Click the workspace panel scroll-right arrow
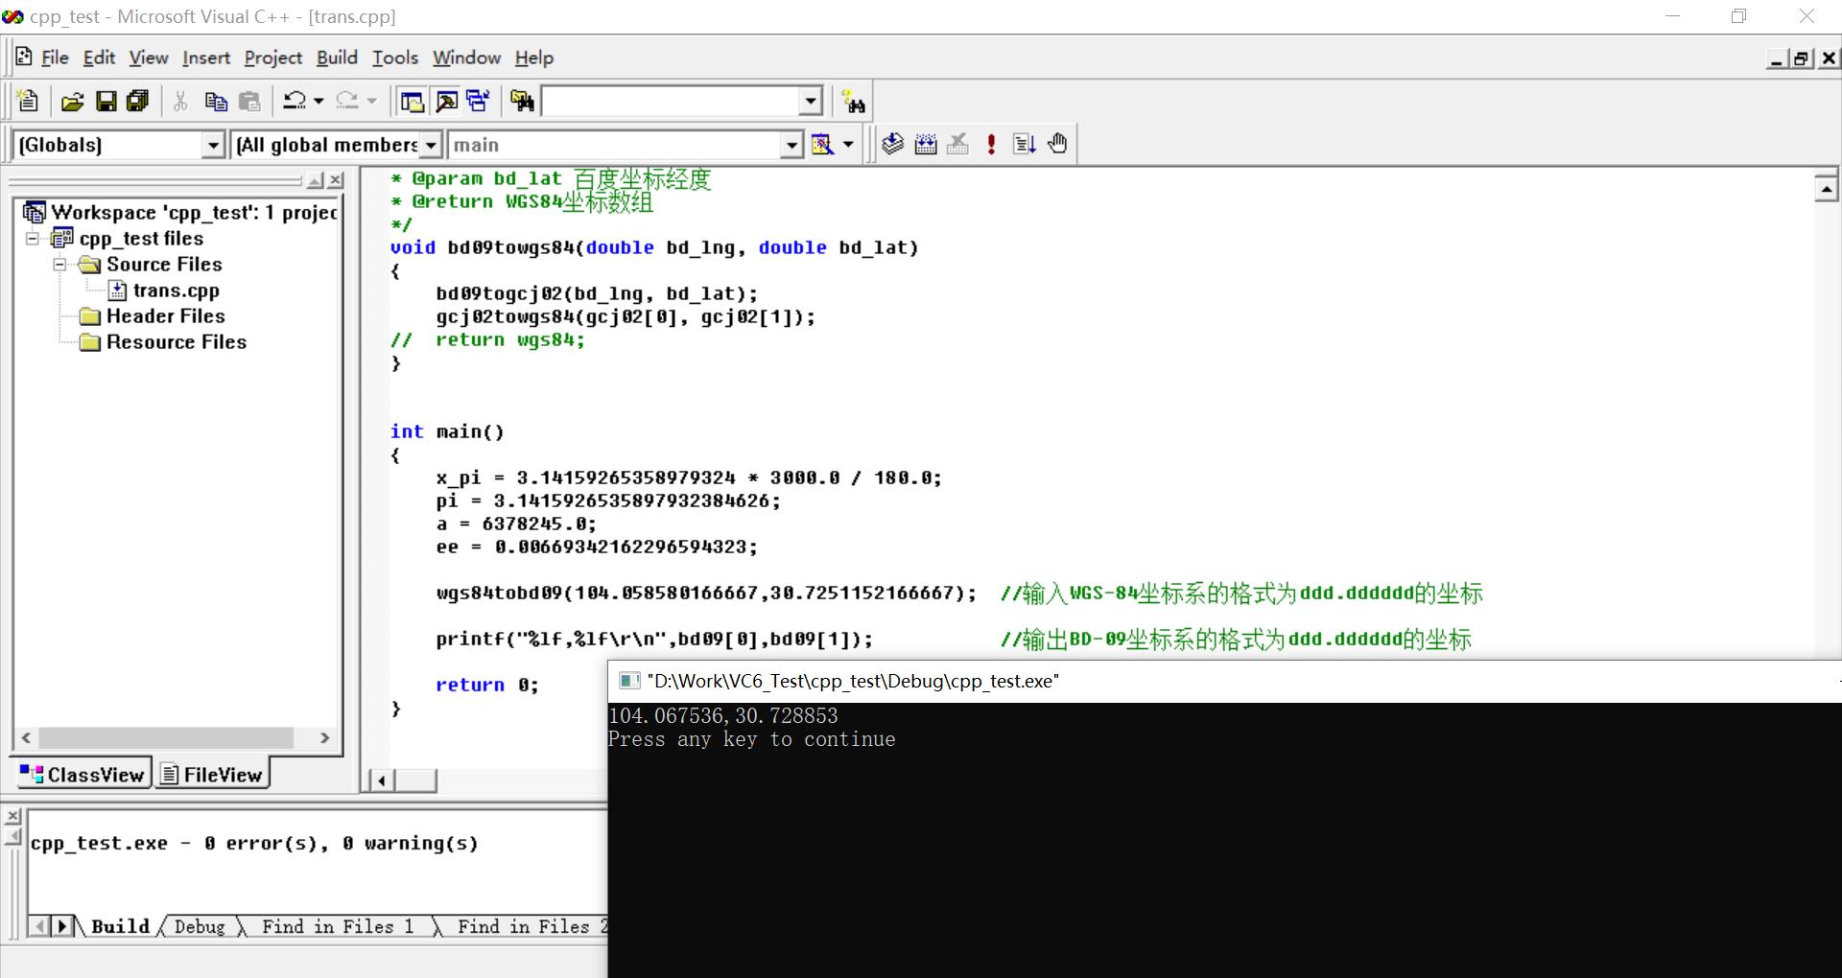This screenshot has height=978, width=1842. [x=325, y=737]
